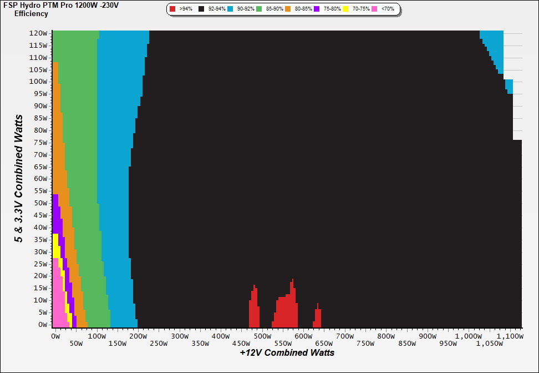Click the 500W label on the x-axis
This screenshot has height=373, width=539.
[x=261, y=336]
